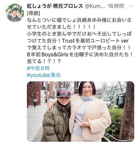Open the #youtube集合 hashtag

(44, 75)
